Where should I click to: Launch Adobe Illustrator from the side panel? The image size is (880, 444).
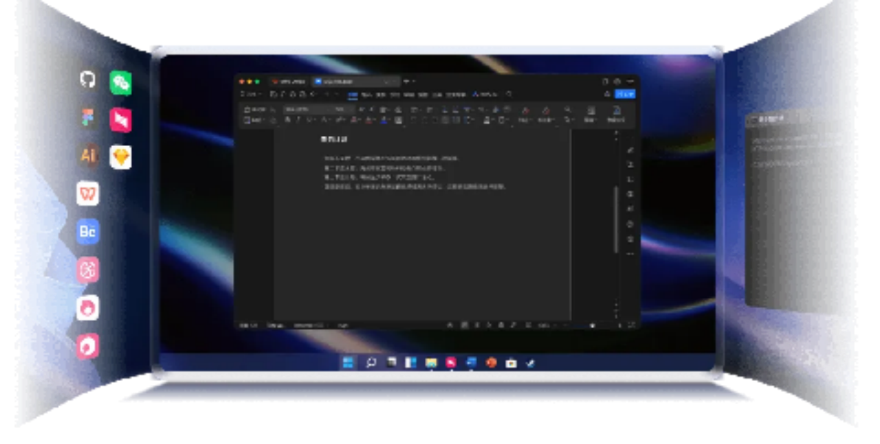point(87,155)
